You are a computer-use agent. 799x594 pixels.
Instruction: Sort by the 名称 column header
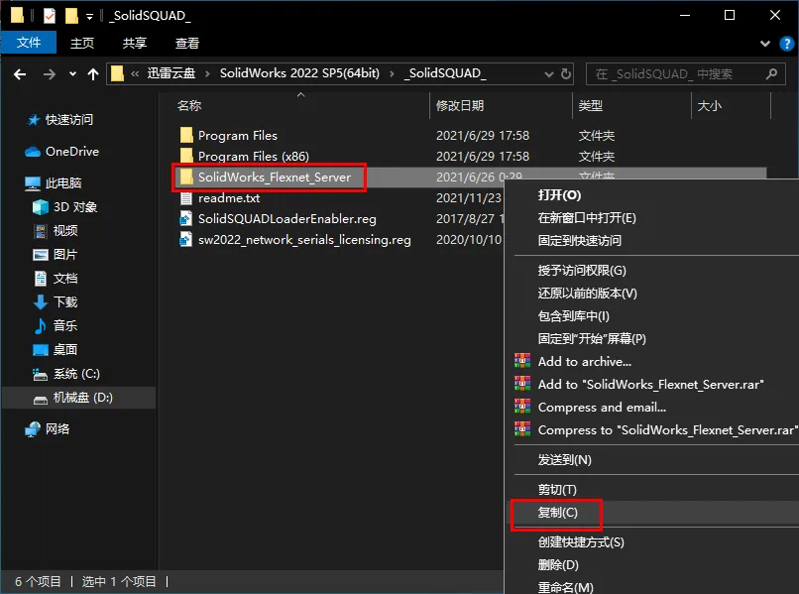click(189, 105)
